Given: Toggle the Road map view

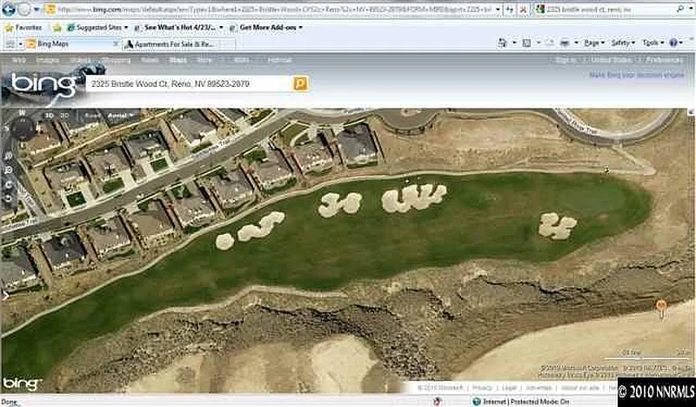Looking at the screenshot, I should tap(91, 115).
